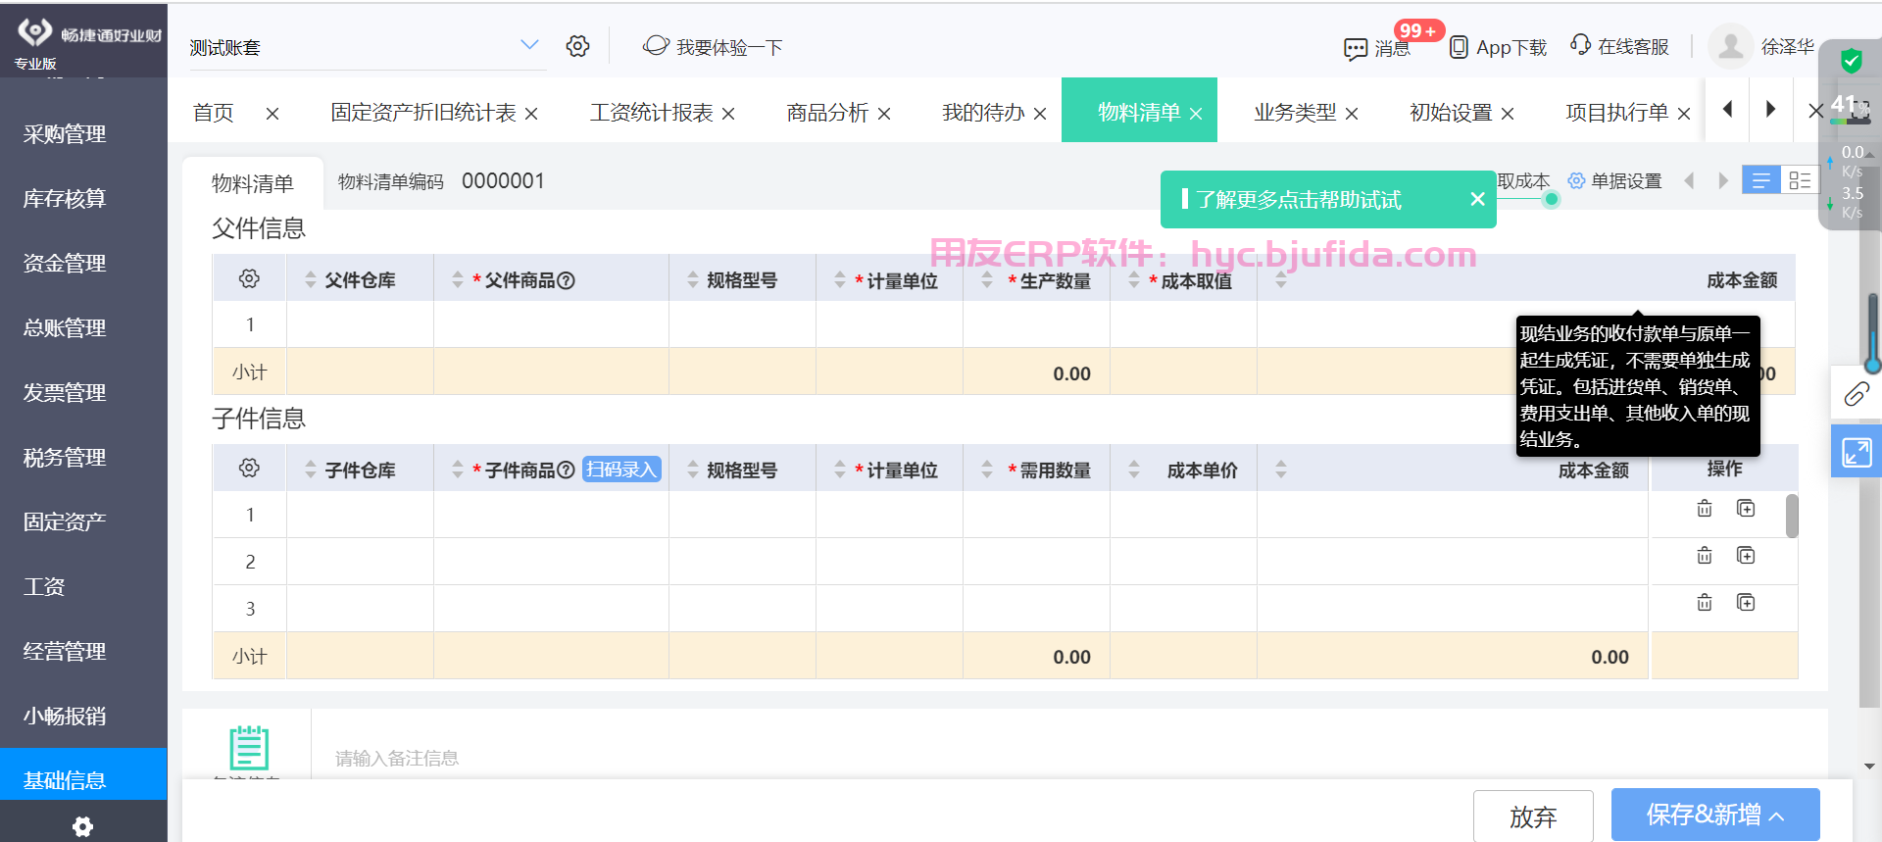Open 在线客服 headset support
This screenshot has height=842, width=1882.
click(1580, 45)
